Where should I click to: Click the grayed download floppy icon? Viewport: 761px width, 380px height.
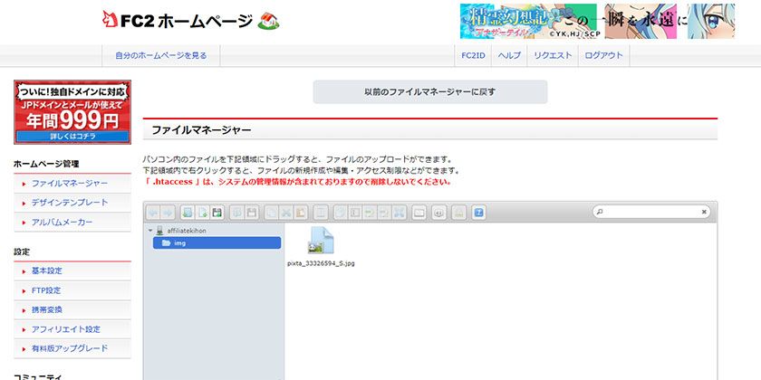(x=252, y=213)
